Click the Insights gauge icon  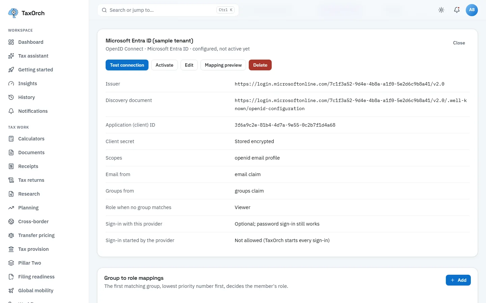[x=11, y=83]
